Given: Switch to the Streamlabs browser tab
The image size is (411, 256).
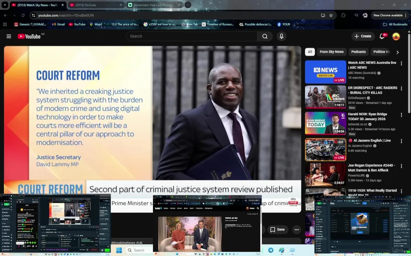Looking at the screenshot, I should point(154,5).
